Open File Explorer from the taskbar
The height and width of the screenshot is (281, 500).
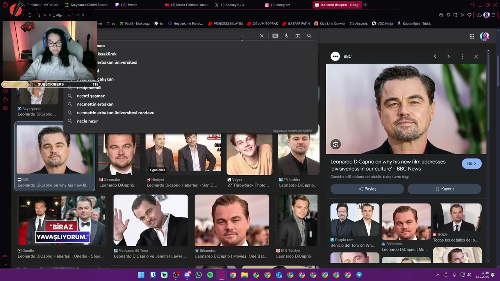(x=245, y=275)
